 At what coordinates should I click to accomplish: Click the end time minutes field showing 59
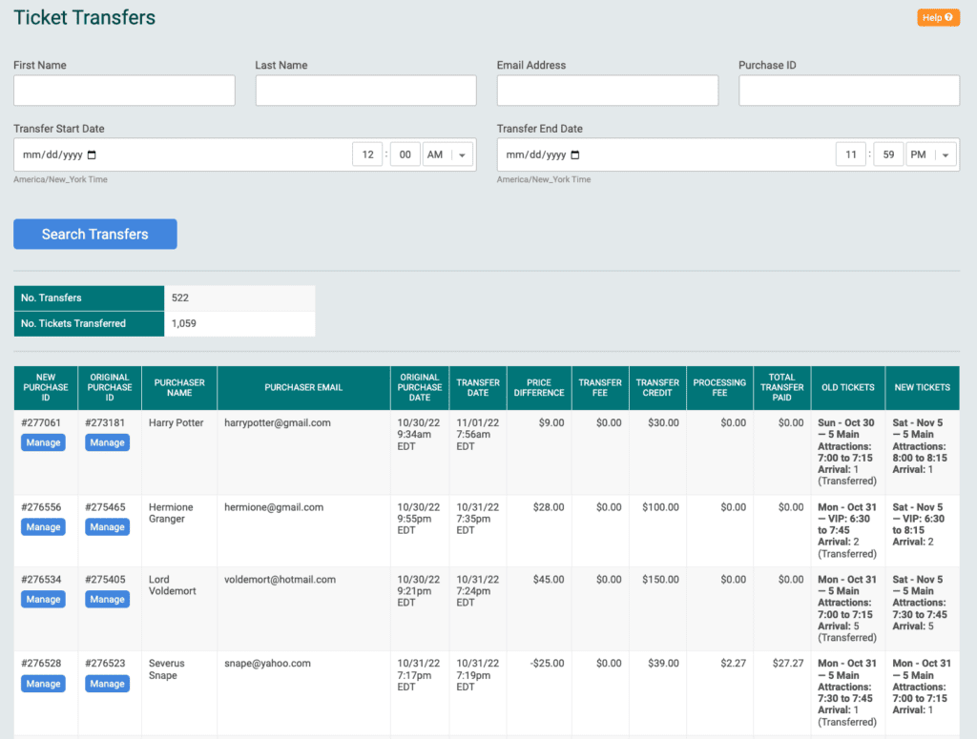(x=888, y=154)
